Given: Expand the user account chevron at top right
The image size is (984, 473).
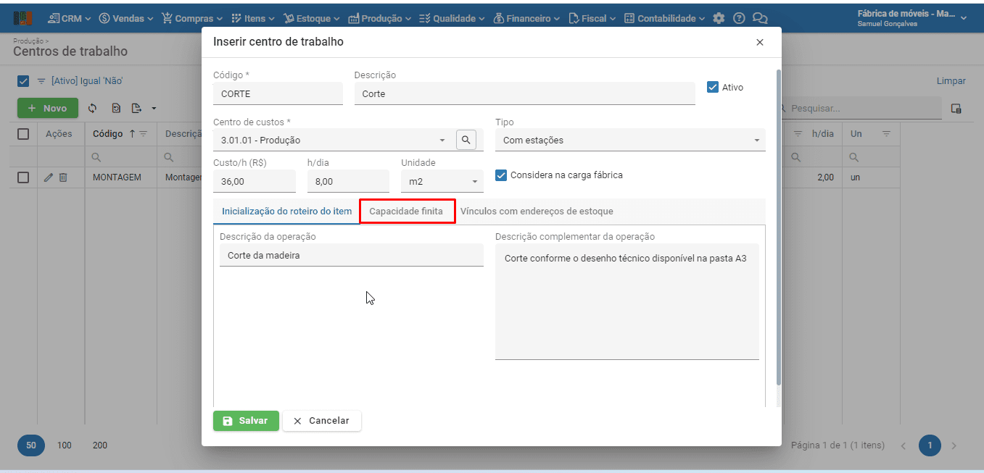Looking at the screenshot, I should pos(964,18).
